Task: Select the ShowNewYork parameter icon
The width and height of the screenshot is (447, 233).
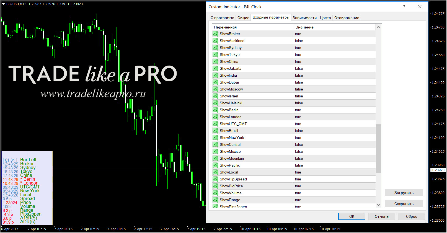Action: 215,138
